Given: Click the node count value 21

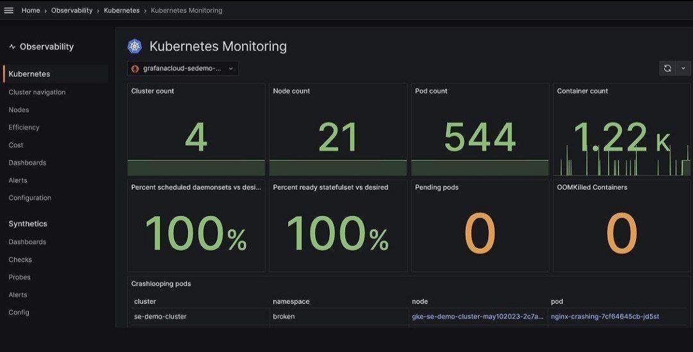Looking at the screenshot, I should tap(338, 137).
